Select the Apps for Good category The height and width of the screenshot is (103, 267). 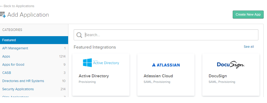click(x=13, y=65)
